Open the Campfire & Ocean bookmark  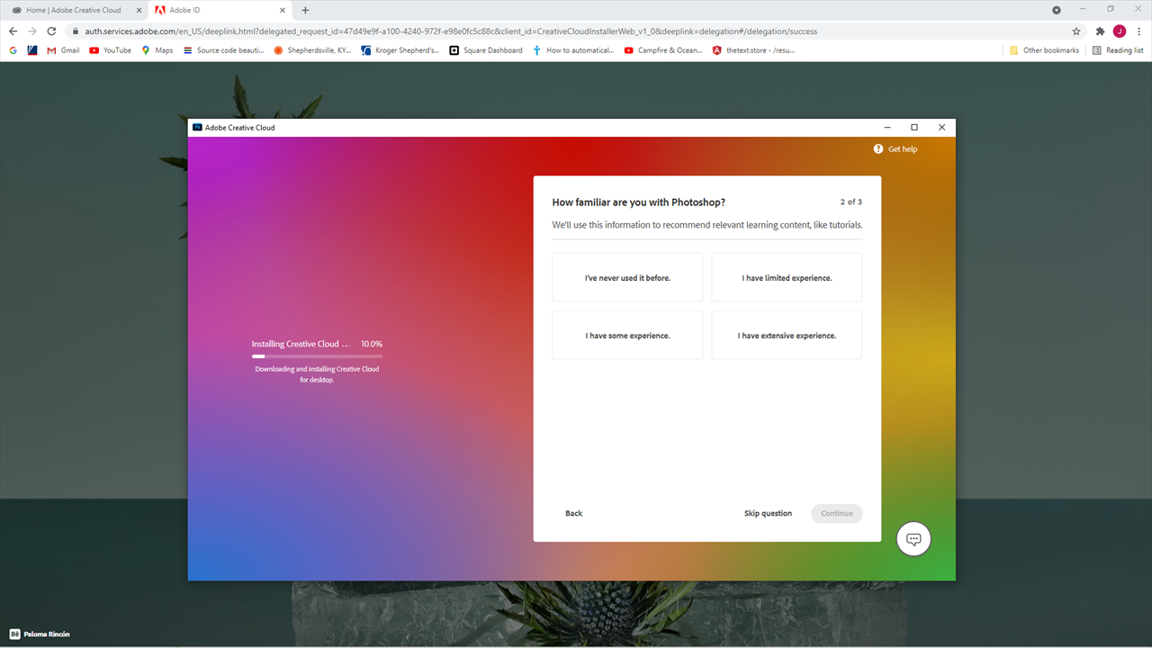(663, 50)
